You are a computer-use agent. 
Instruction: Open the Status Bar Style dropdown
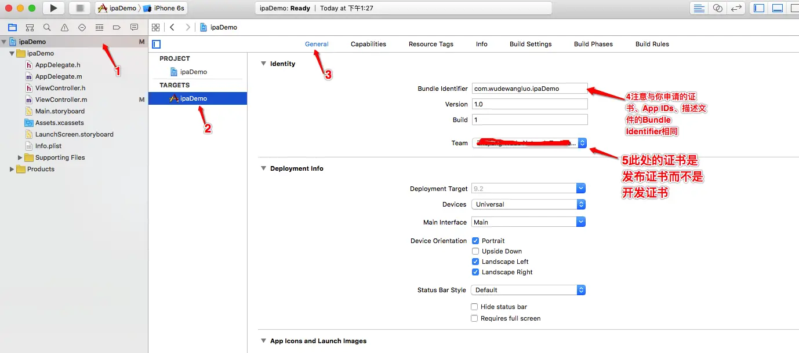529,290
